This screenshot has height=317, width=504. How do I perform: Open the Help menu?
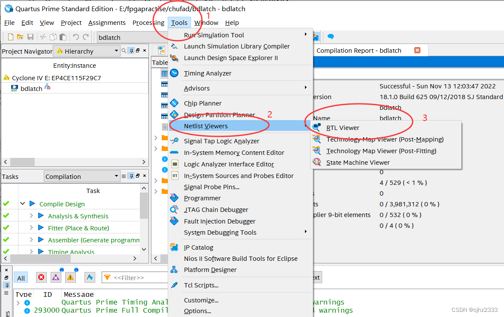(232, 22)
